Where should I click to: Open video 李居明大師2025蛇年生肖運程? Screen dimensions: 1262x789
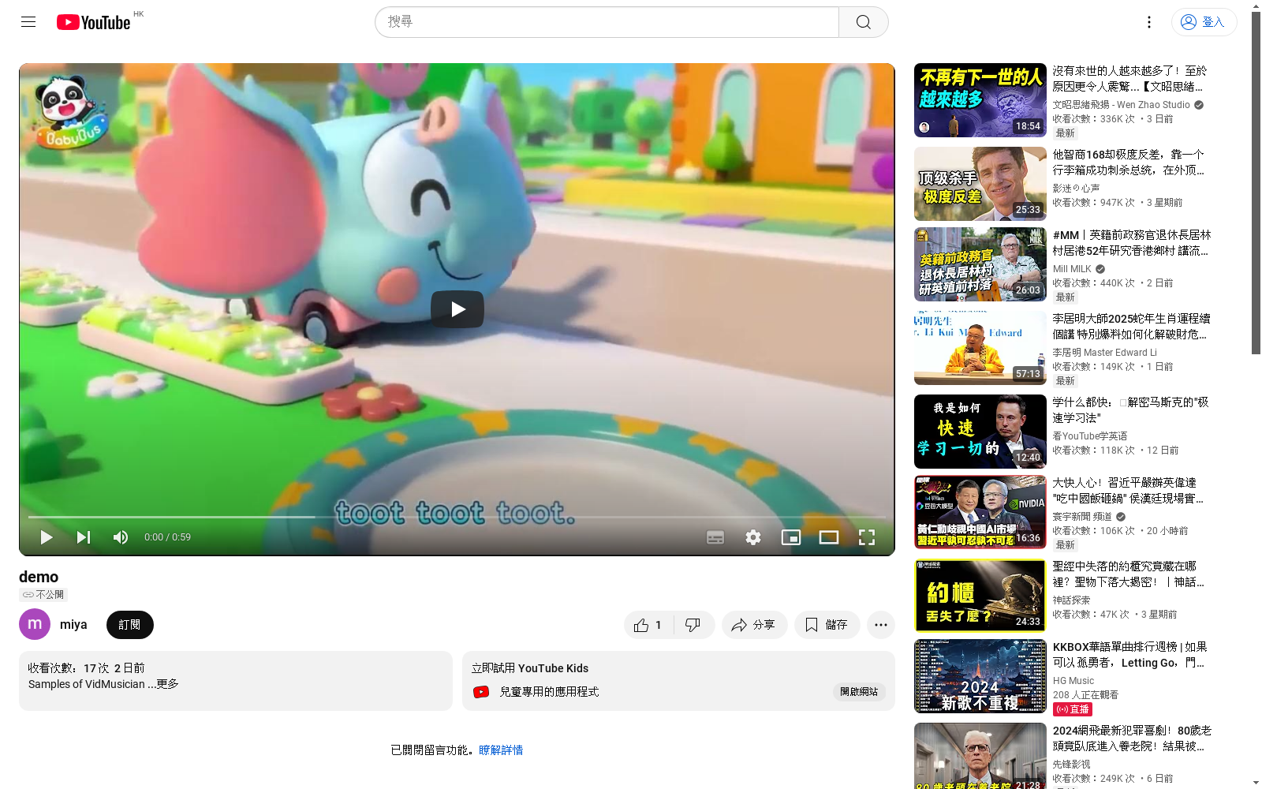(x=1131, y=327)
